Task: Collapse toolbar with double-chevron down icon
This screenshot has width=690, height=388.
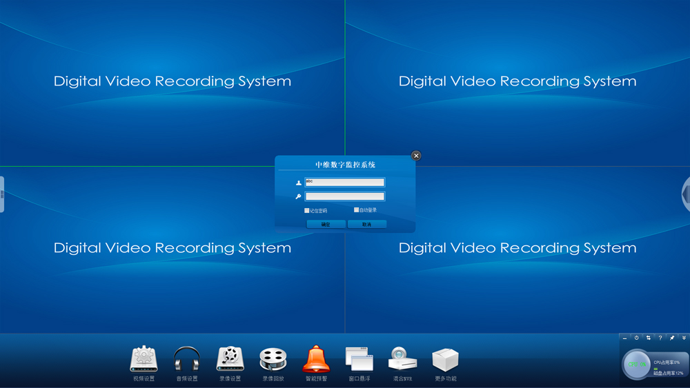Action: coord(684,338)
